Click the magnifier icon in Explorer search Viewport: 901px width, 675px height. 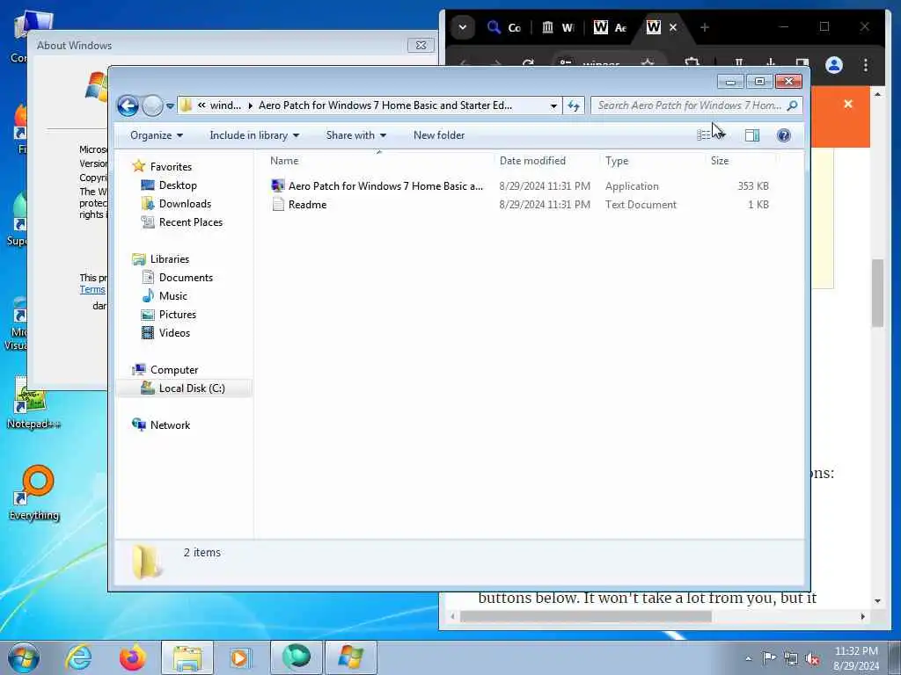[x=793, y=105]
